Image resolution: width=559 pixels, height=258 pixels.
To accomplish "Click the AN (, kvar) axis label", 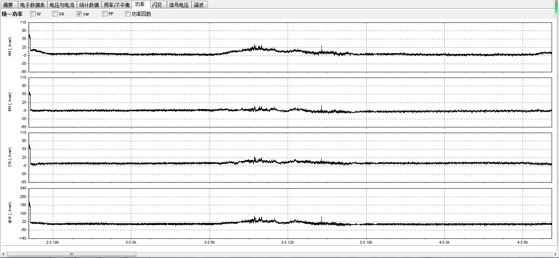I will pyautogui.click(x=10, y=47).
